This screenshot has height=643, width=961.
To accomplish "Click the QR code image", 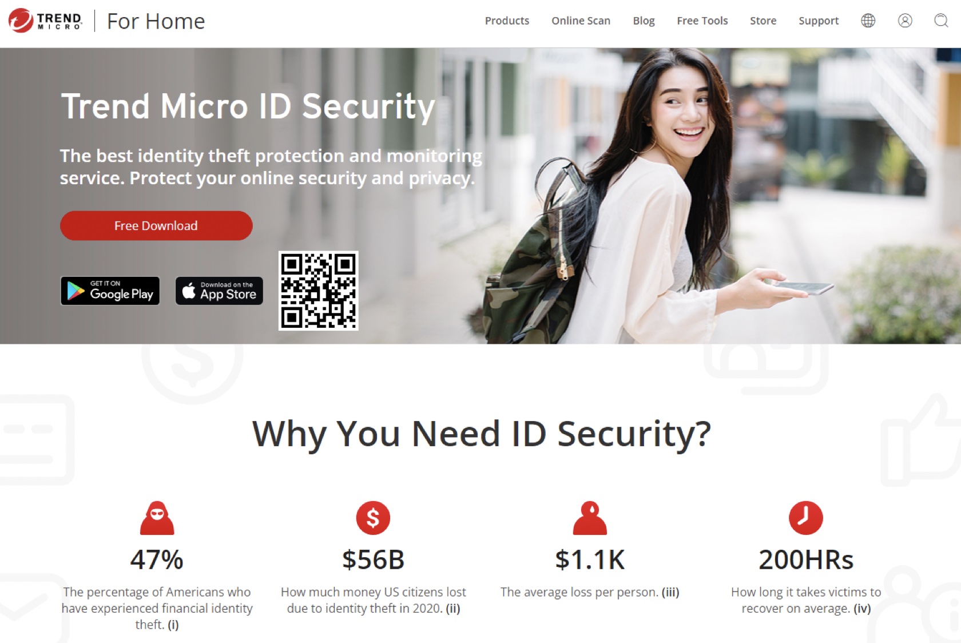I will click(x=318, y=291).
